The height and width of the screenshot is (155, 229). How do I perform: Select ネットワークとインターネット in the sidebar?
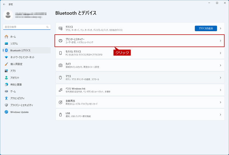pyautogui.click(x=27, y=57)
